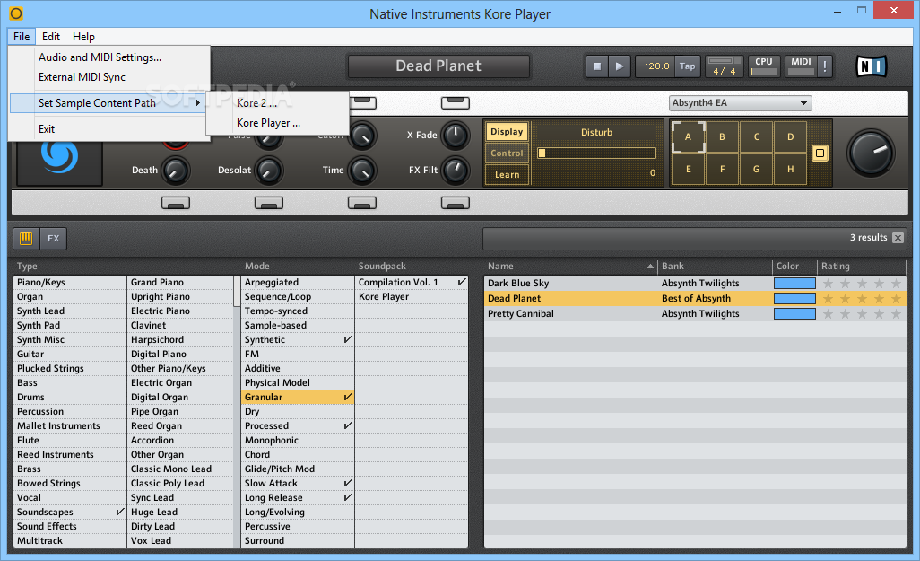Image resolution: width=920 pixels, height=561 pixels.
Task: Toggle the Soundscapes type filter
Action: 70,513
